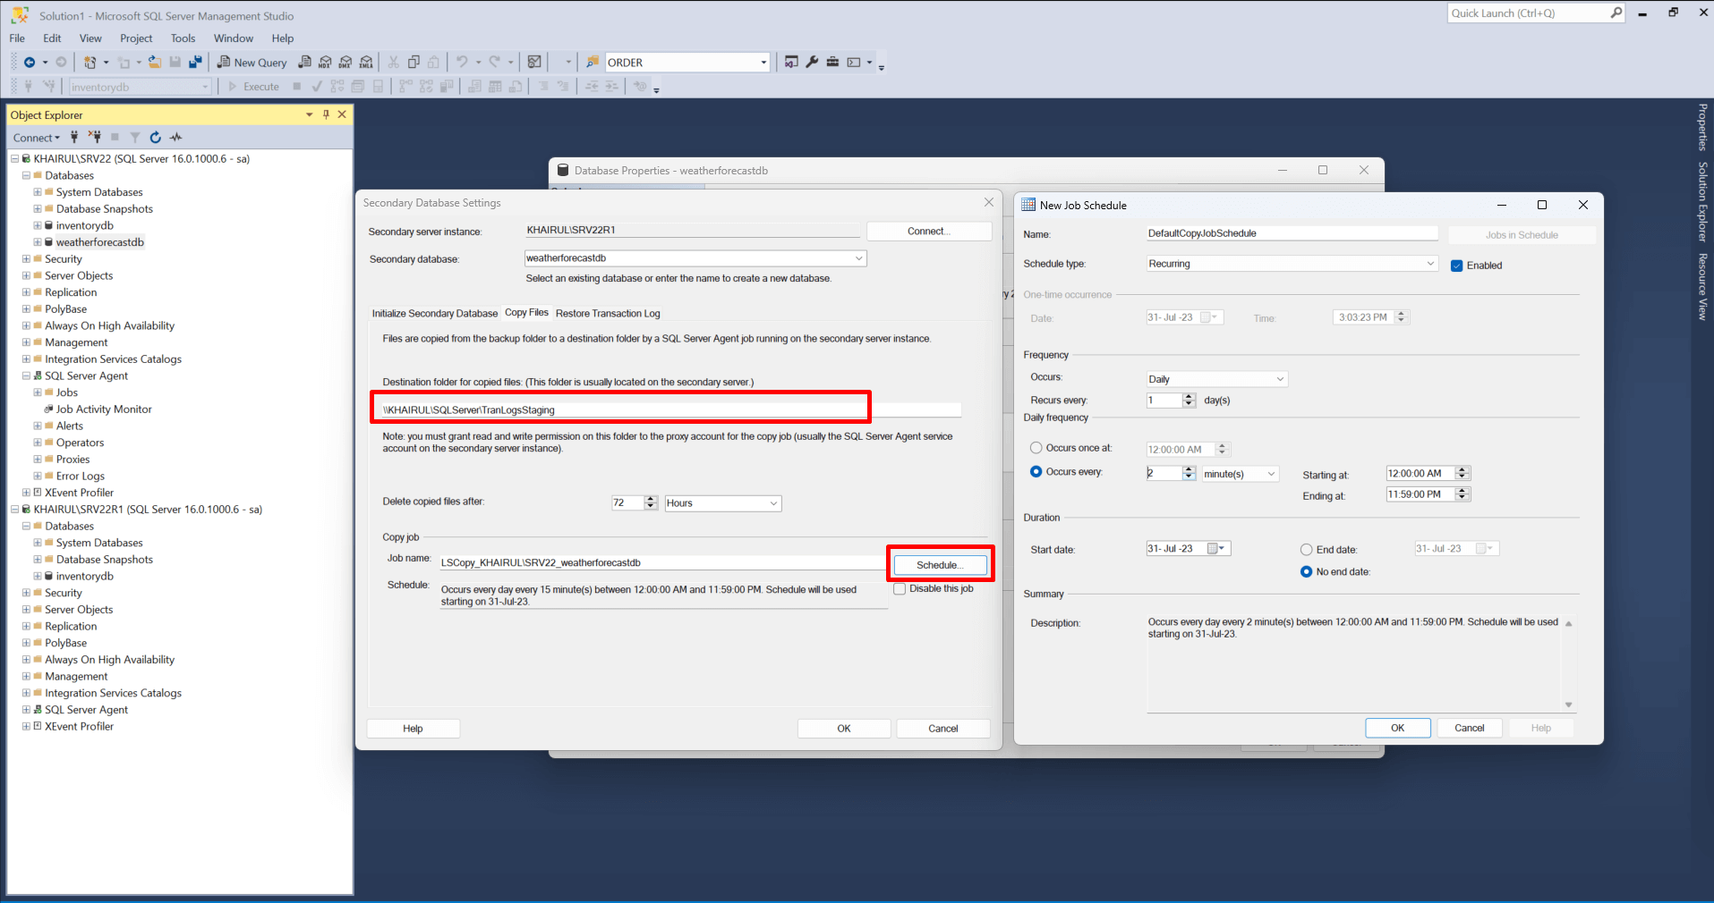The width and height of the screenshot is (1714, 903).
Task: Pin the Object Explorer panel
Action: [x=326, y=114]
